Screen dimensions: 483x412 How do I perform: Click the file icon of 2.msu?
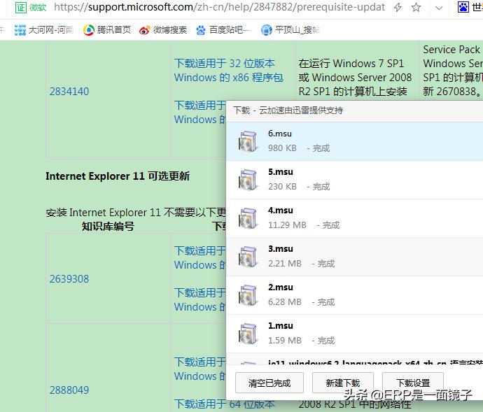248,295
